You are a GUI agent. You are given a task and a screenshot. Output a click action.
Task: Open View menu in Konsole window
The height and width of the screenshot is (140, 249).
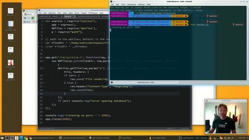(x=123, y=4)
